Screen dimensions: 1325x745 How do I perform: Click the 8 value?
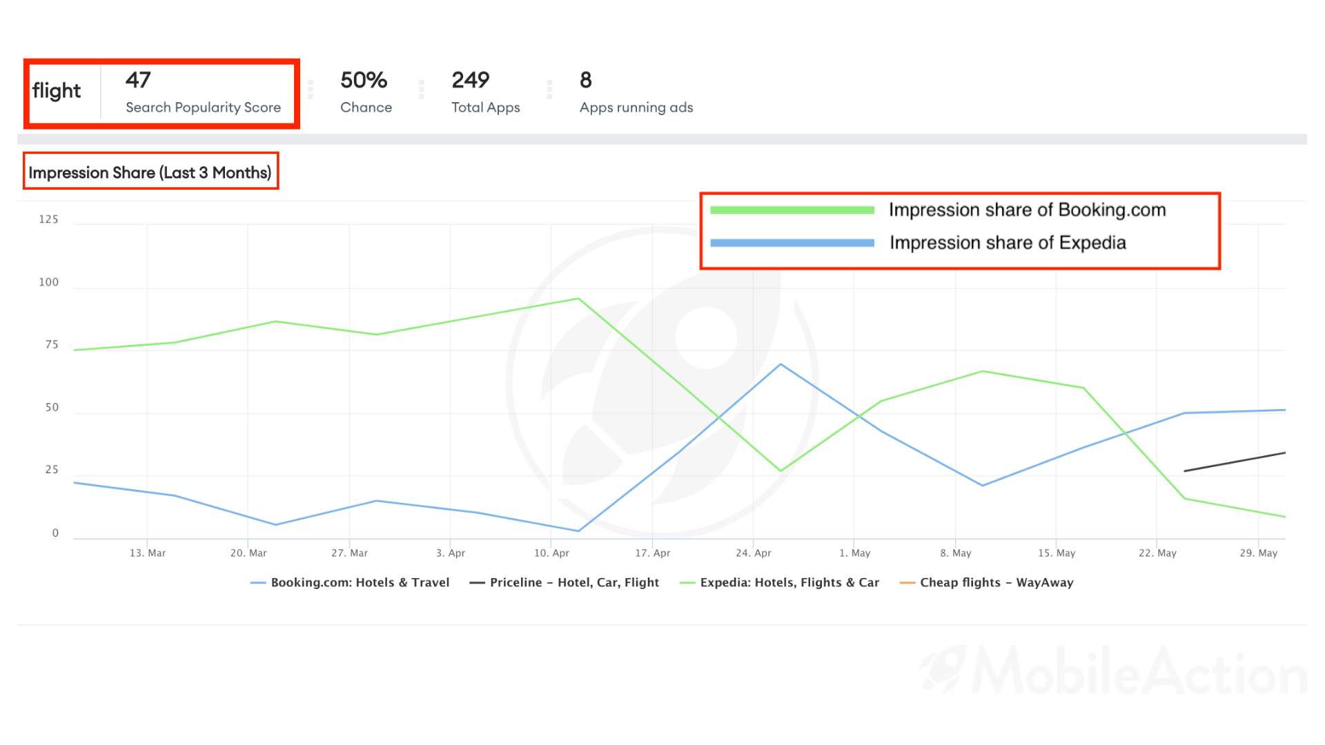click(x=586, y=80)
